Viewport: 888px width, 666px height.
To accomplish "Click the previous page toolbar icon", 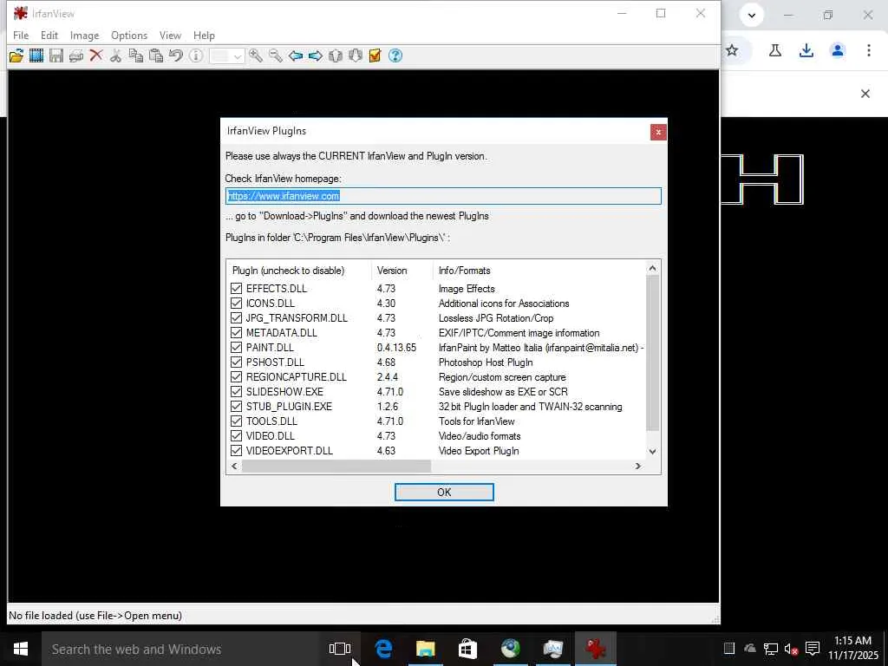I will click(336, 55).
